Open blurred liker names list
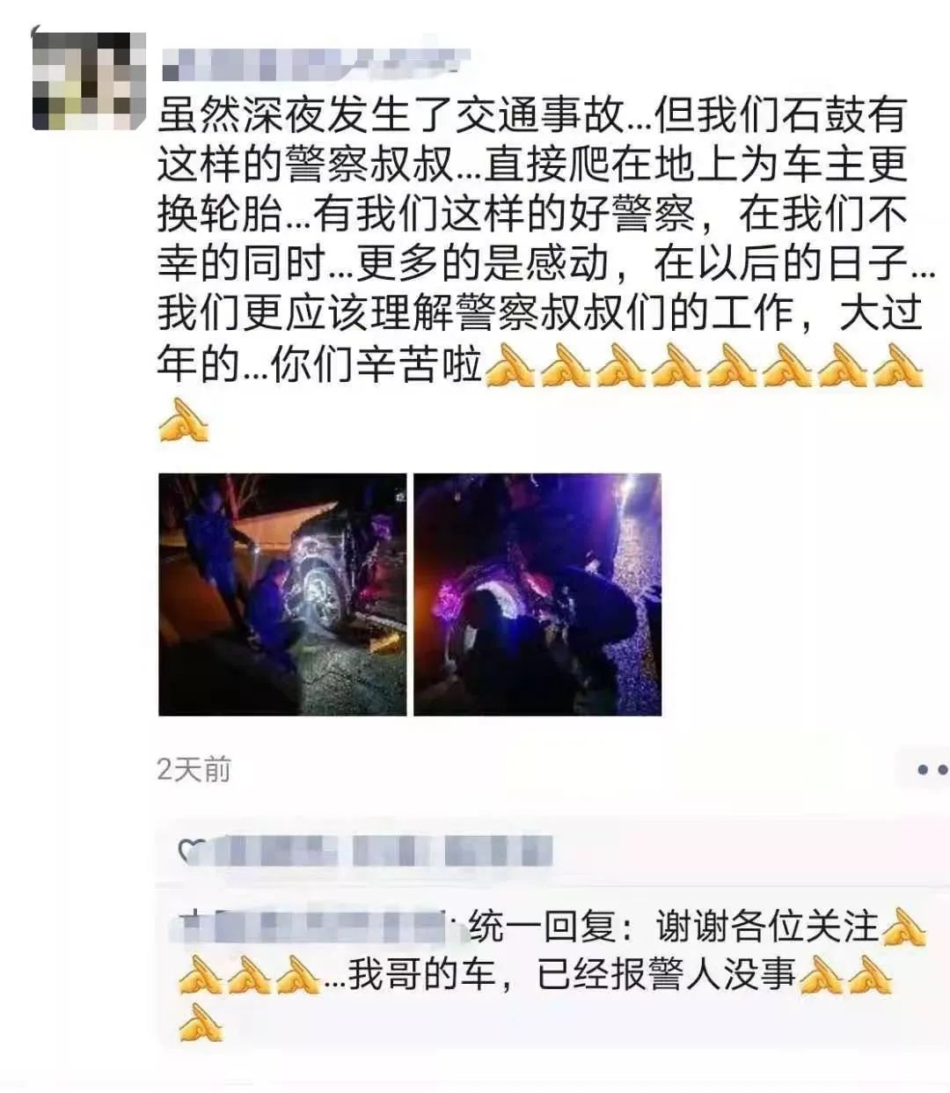This screenshot has height=1093, width=950. click(x=383, y=852)
